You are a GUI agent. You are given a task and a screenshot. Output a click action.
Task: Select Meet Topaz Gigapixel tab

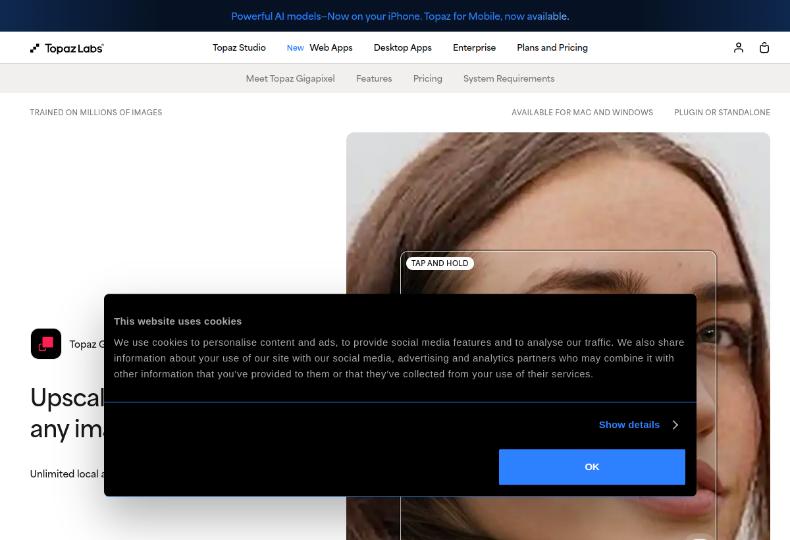290,78
